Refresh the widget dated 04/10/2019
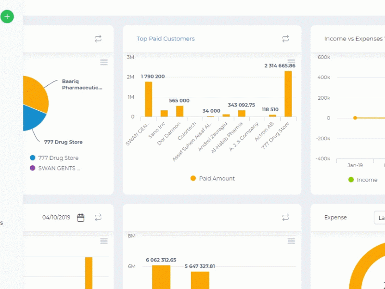This screenshot has height=289, width=385. (x=98, y=217)
